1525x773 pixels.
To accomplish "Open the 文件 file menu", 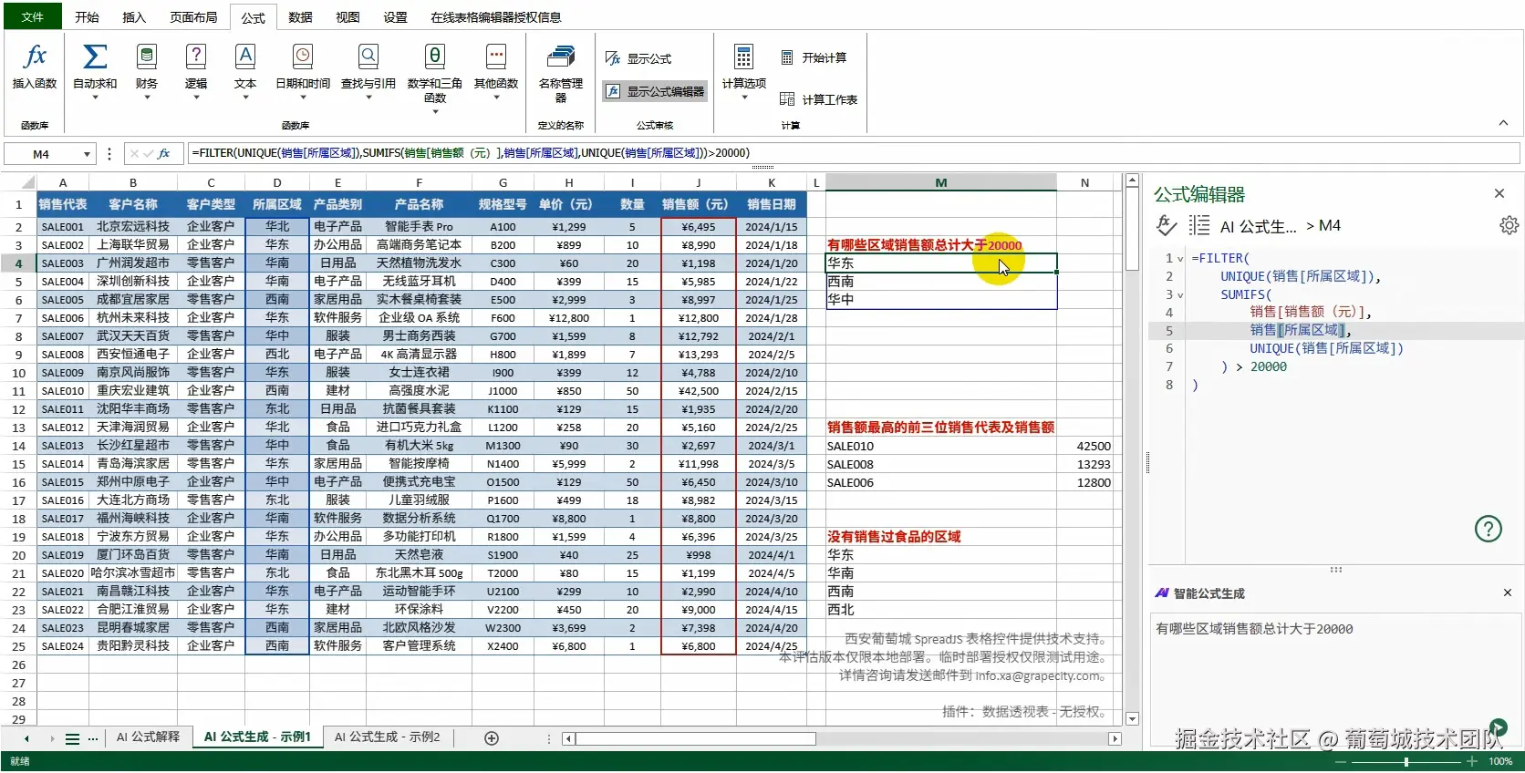I will tap(32, 16).
